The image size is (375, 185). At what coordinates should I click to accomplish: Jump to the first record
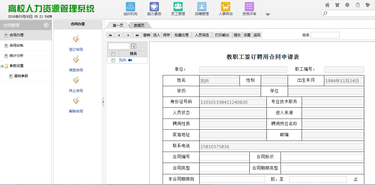[x=110, y=35]
